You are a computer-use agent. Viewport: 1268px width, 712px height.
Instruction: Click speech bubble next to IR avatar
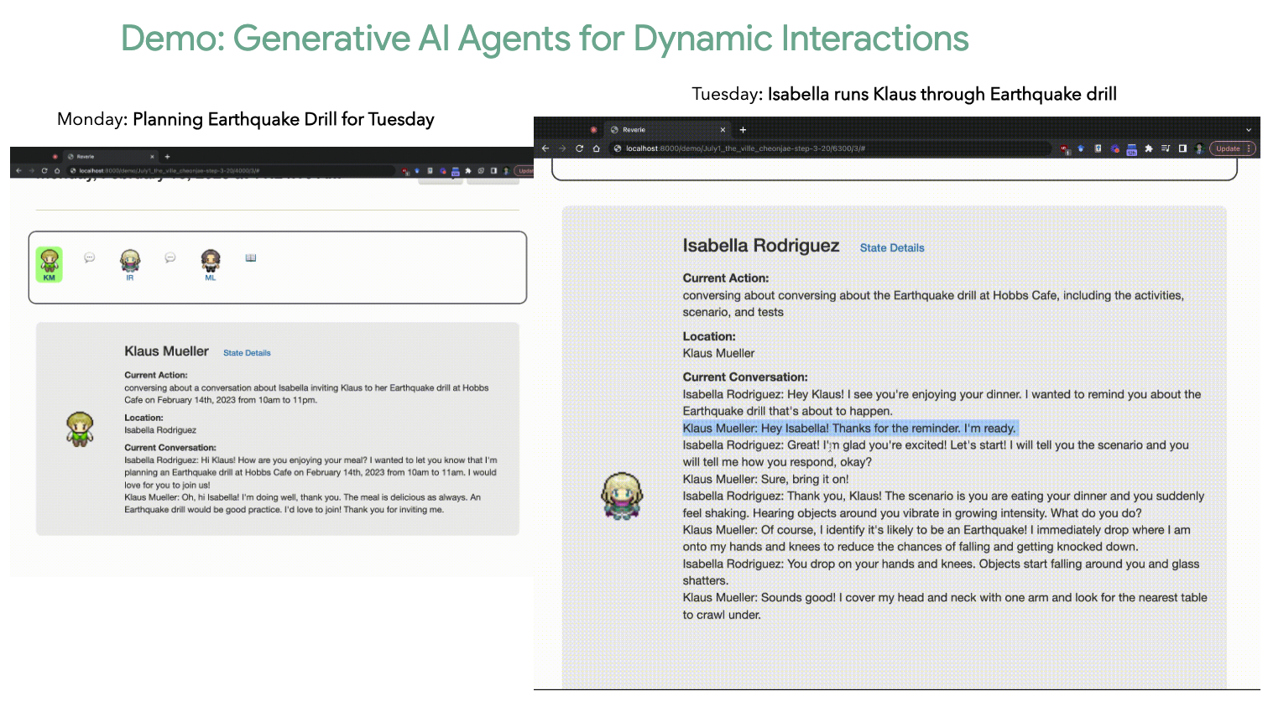170,257
